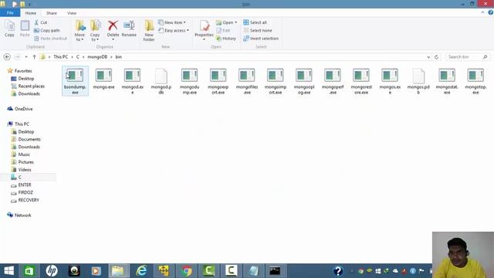The width and height of the screenshot is (494, 278).
Task: Switch to the Share tab
Action: (x=52, y=13)
